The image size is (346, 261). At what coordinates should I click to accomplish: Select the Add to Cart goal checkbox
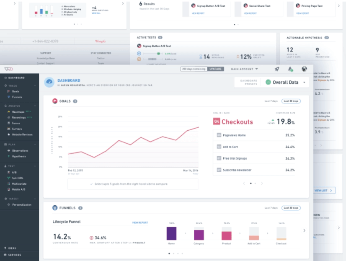click(219, 147)
